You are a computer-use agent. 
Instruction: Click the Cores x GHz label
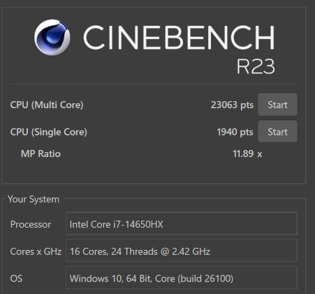pos(36,251)
